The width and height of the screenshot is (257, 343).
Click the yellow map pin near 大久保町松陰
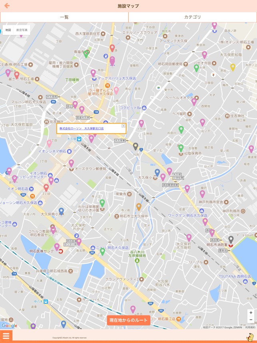233,67
